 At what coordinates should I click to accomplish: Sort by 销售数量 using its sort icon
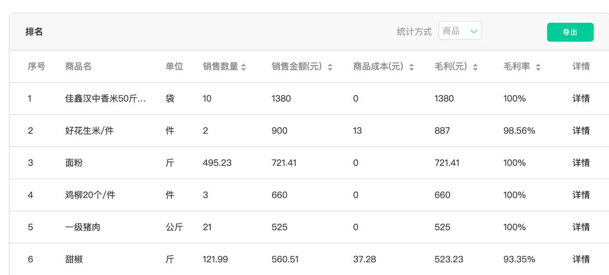point(244,67)
